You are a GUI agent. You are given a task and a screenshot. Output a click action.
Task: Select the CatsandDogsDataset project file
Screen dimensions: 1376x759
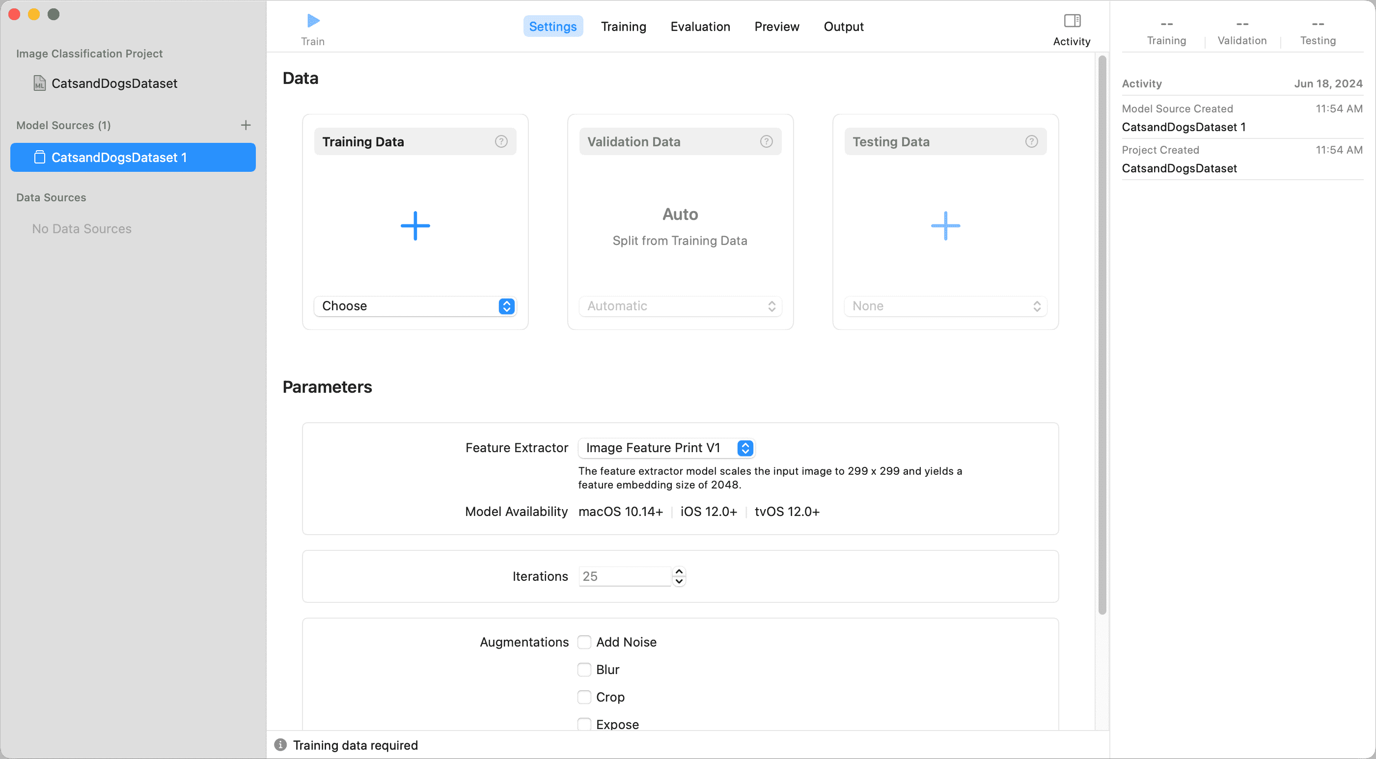(x=114, y=83)
